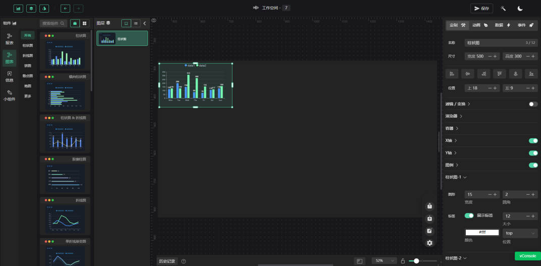
Task: Turn off the Y轴 switch
Action: (x=533, y=153)
